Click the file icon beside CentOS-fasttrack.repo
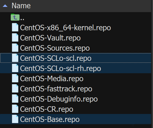The height and width of the screenshot is (128, 153). tap(15, 88)
